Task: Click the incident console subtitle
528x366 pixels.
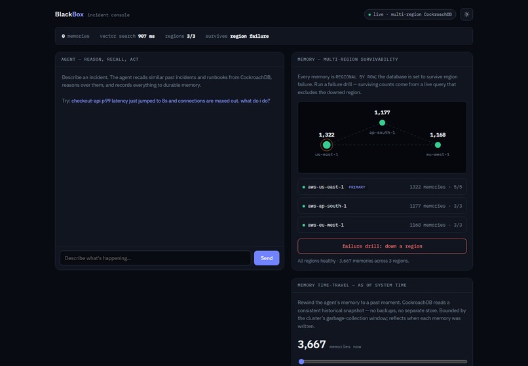Action: tap(109, 15)
